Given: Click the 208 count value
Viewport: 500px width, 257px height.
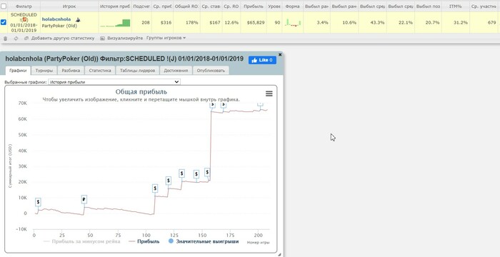Looking at the screenshot, I should 146,23.
